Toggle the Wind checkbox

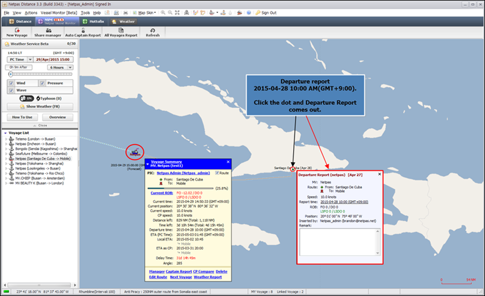click(11, 83)
